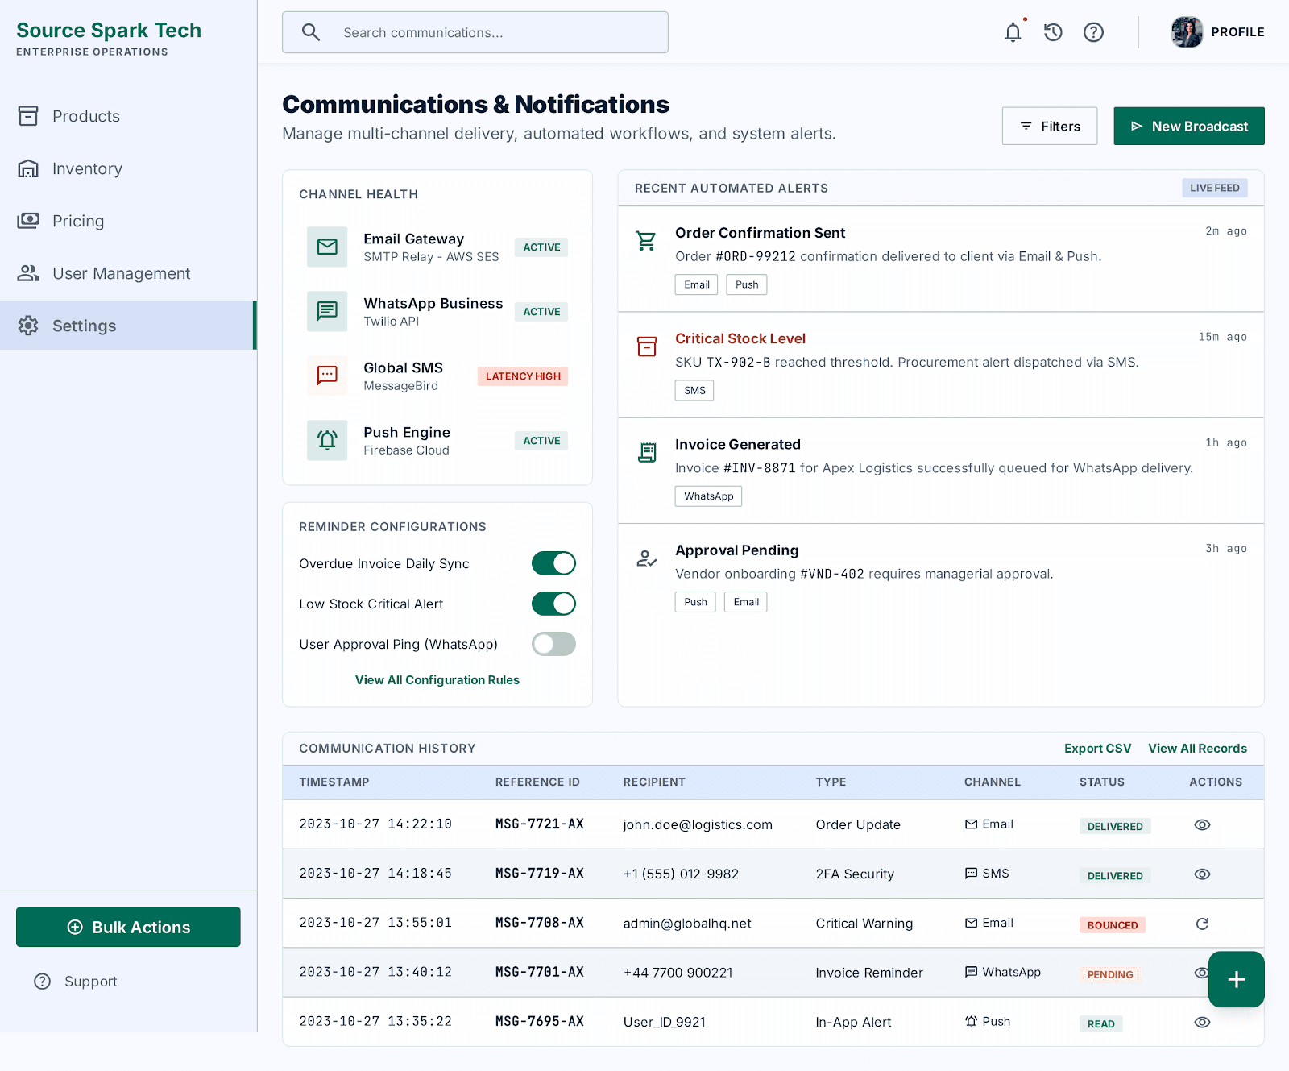Click the floating green plus button
This screenshot has height=1071, width=1289.
point(1236,979)
